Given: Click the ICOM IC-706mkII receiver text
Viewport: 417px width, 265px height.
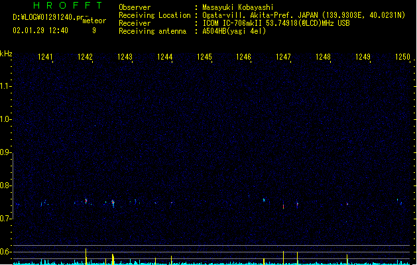Looking at the screenshot, I should click(276, 23).
